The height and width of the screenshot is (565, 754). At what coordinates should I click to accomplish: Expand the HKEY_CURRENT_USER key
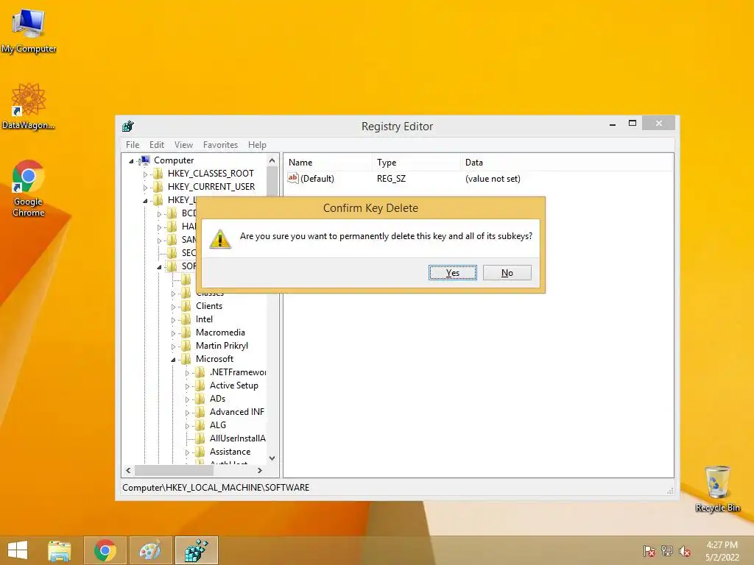click(x=145, y=188)
